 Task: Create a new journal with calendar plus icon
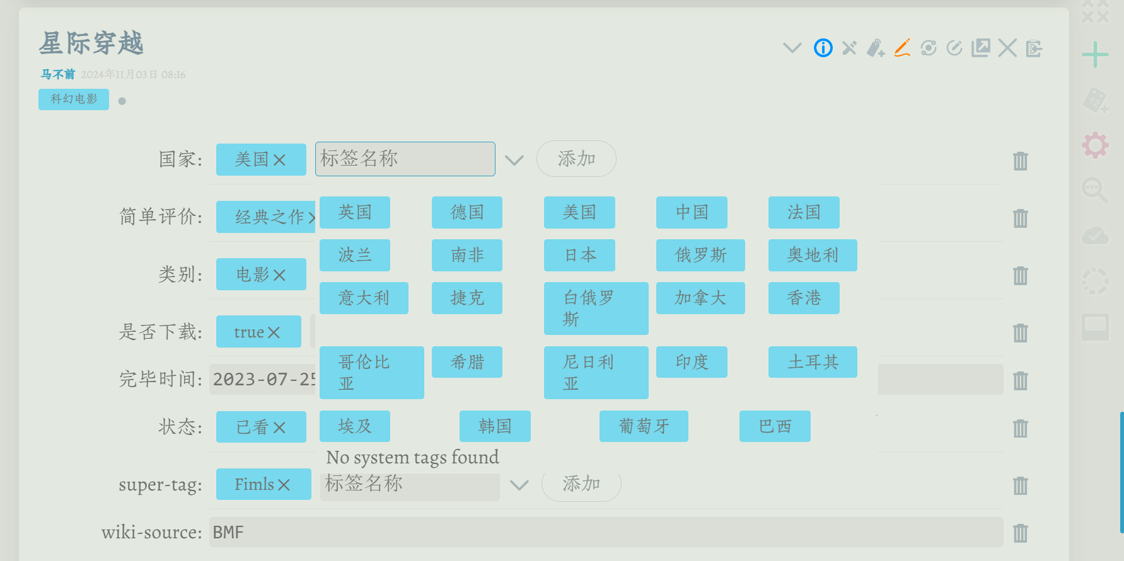pos(1096,100)
